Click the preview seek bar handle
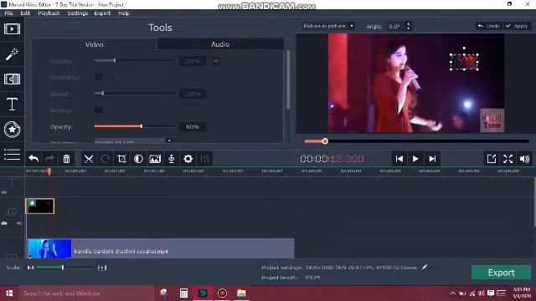Viewport: 536px width, 301px height. click(x=325, y=141)
